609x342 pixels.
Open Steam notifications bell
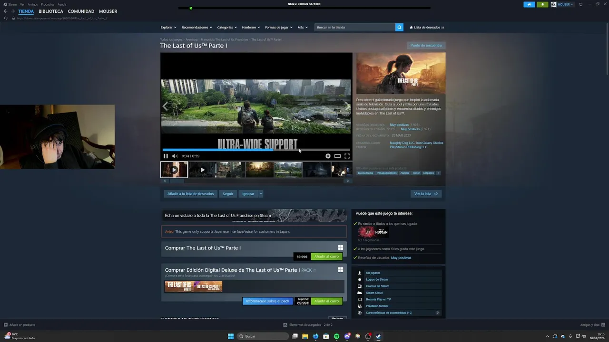tap(542, 4)
